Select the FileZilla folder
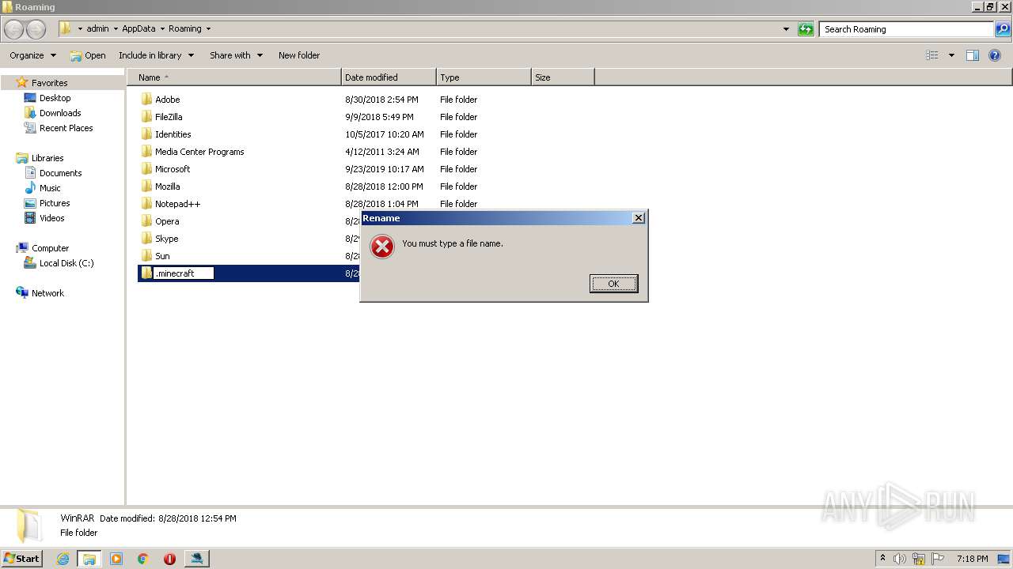 169,117
